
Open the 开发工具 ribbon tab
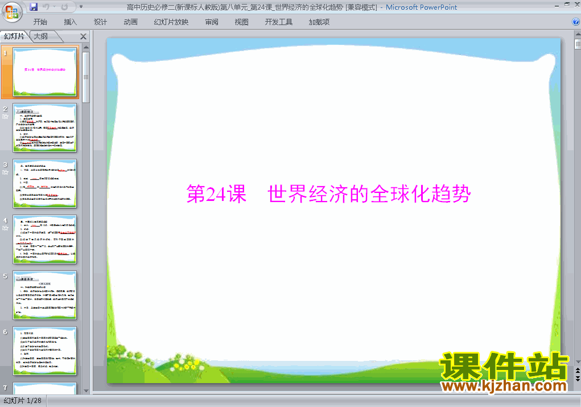click(279, 22)
